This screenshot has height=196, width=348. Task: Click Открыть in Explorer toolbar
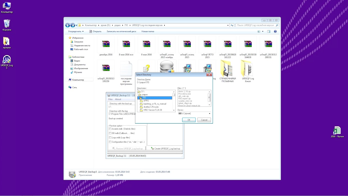point(95,31)
